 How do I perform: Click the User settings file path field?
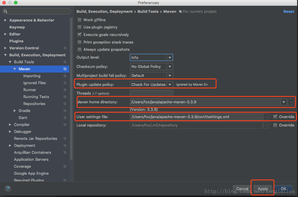click(196, 117)
